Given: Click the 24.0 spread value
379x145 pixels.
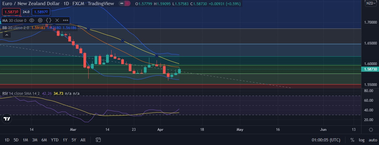Looking at the screenshot, I should coord(26,12).
